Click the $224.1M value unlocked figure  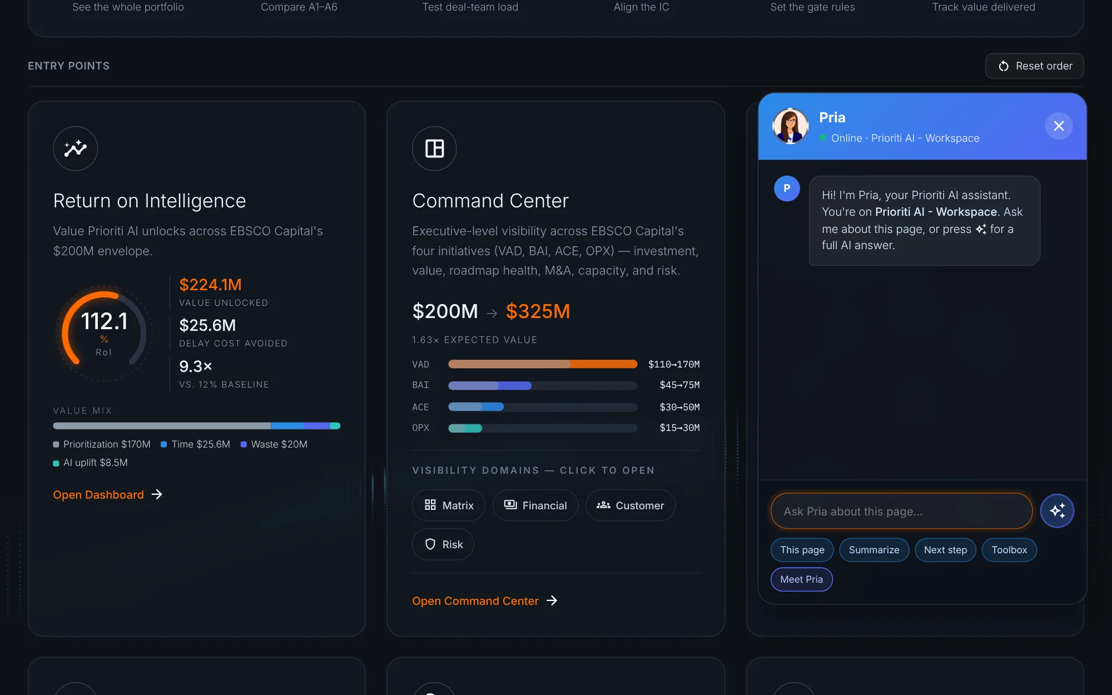pos(210,285)
